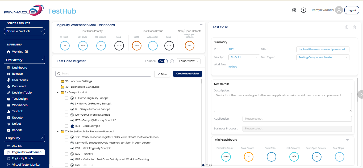Click the Filter button
This screenshot has height=168, width=363.
pyautogui.click(x=162, y=74)
